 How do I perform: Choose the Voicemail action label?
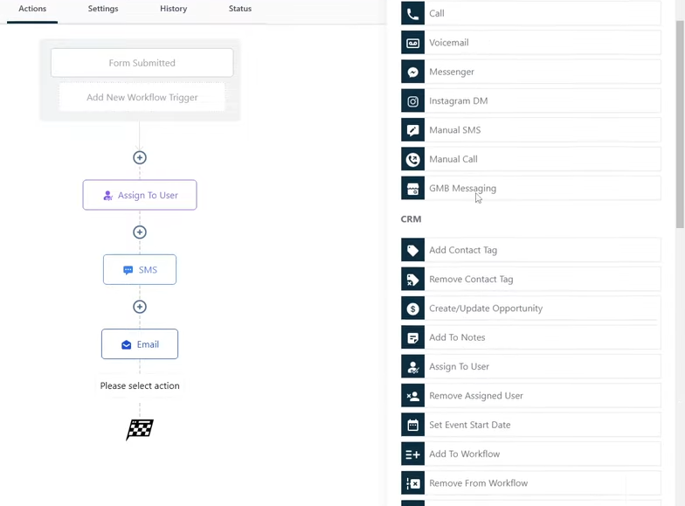[x=449, y=42]
